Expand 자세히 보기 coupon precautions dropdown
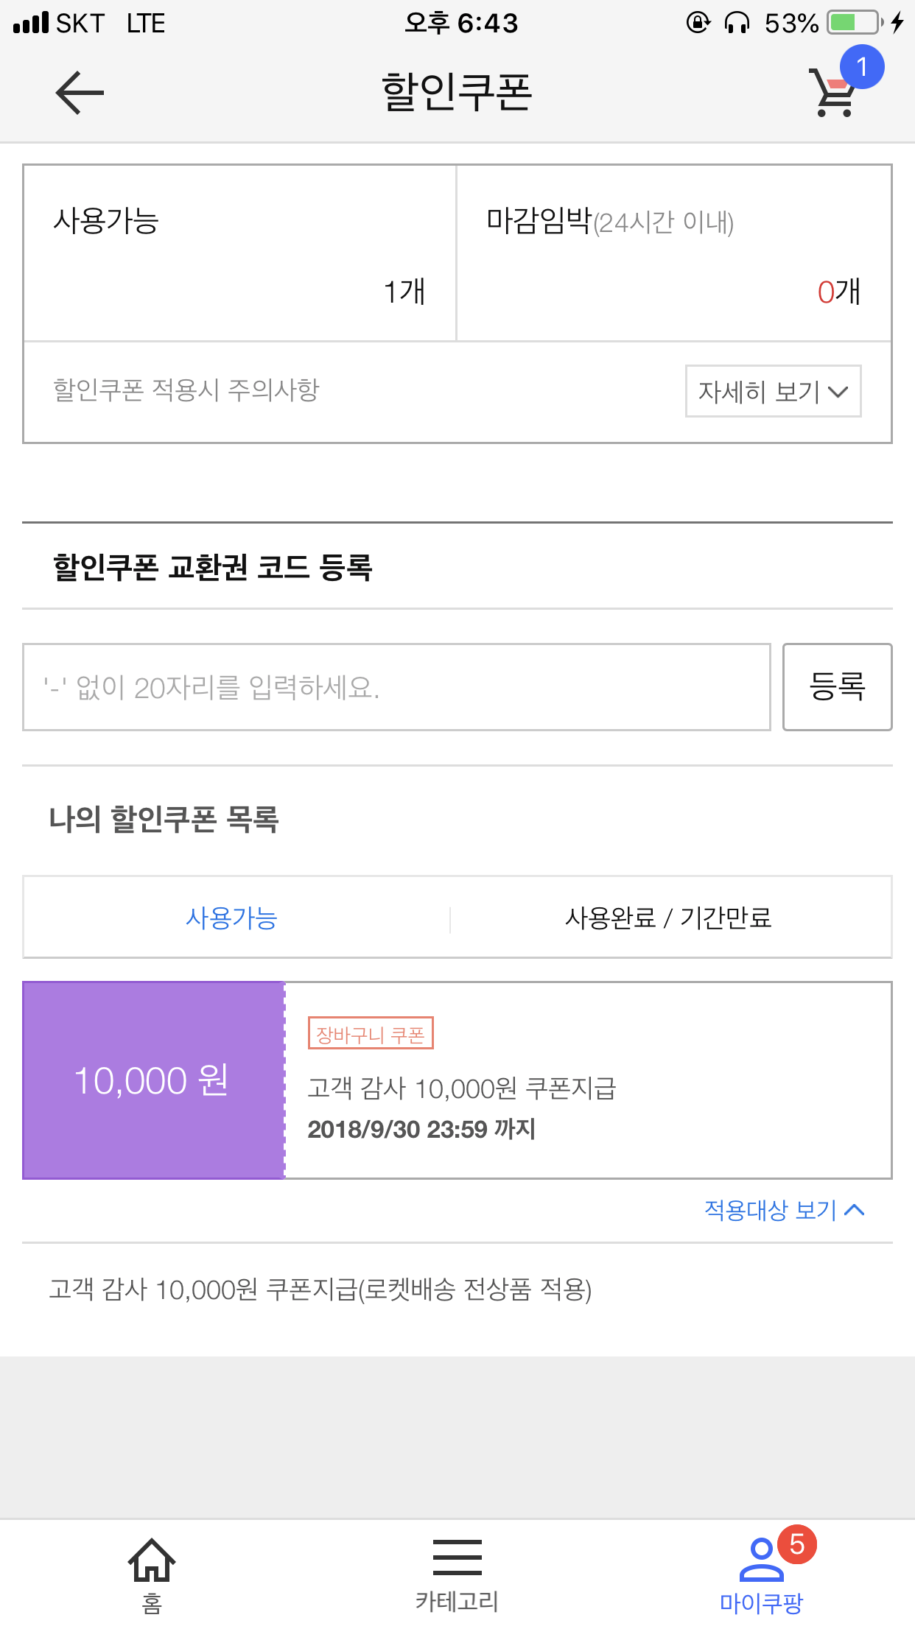 pos(772,391)
